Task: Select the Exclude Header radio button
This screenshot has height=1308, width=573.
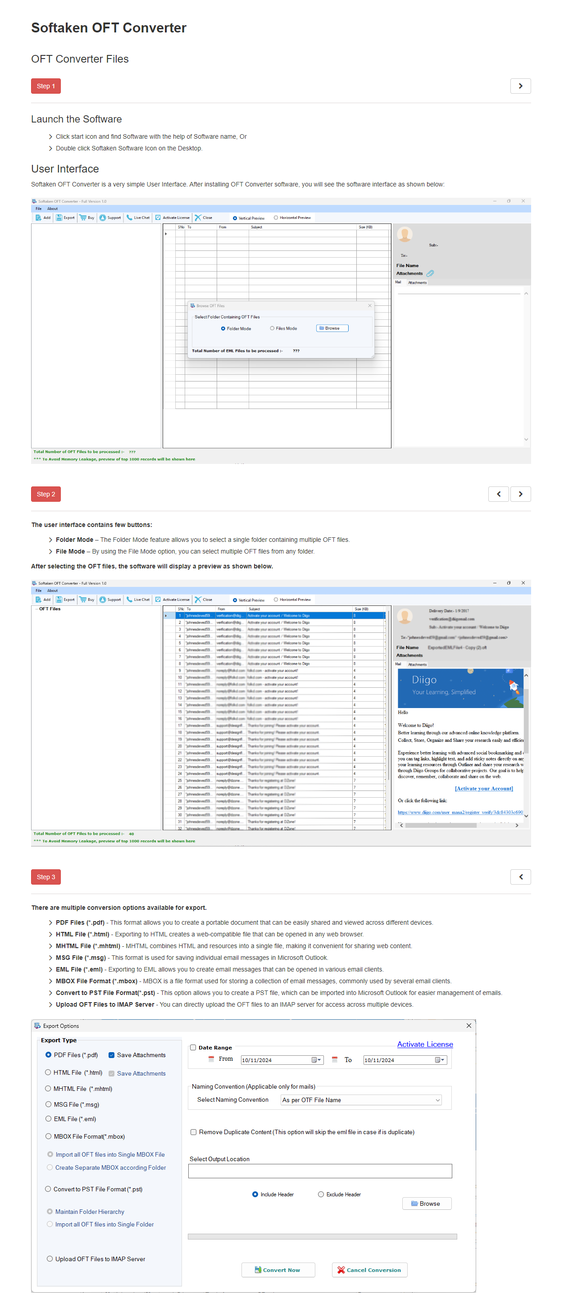Action: click(321, 1194)
